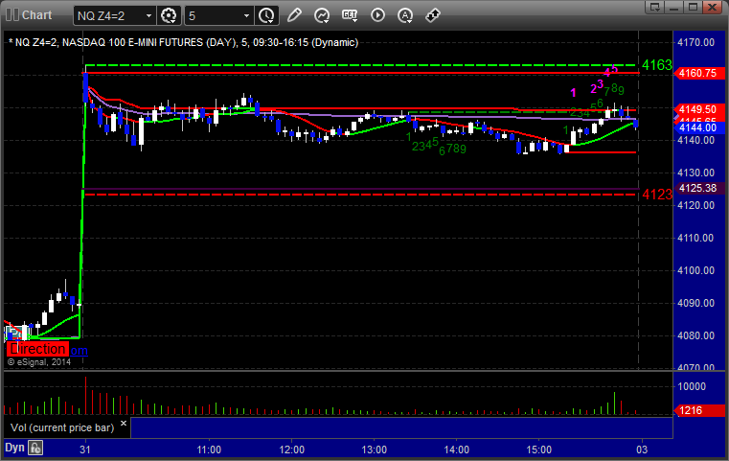This screenshot has width=729, height=461.
Task: Open the studies chart icon menu
Action: pyautogui.click(x=322, y=15)
